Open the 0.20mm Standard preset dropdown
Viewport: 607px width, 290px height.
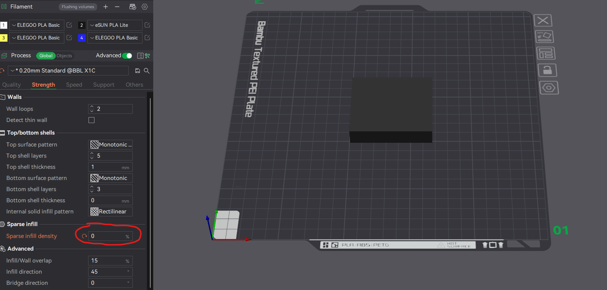(69, 71)
